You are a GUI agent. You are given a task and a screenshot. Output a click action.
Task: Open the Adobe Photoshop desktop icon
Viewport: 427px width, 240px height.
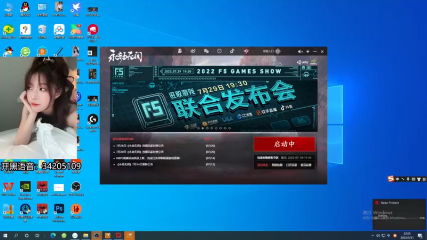point(59,212)
